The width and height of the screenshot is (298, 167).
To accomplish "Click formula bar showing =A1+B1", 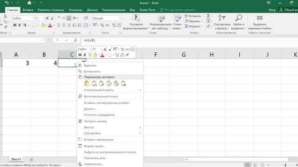I will click(x=189, y=40).
